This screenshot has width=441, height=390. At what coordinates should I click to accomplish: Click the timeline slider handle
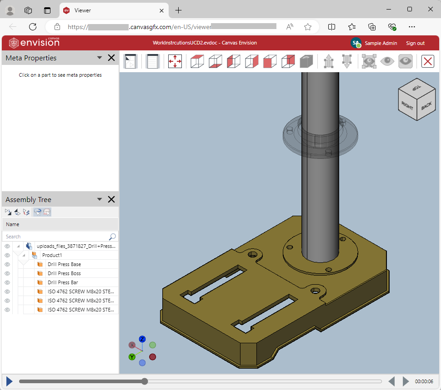pos(145,381)
